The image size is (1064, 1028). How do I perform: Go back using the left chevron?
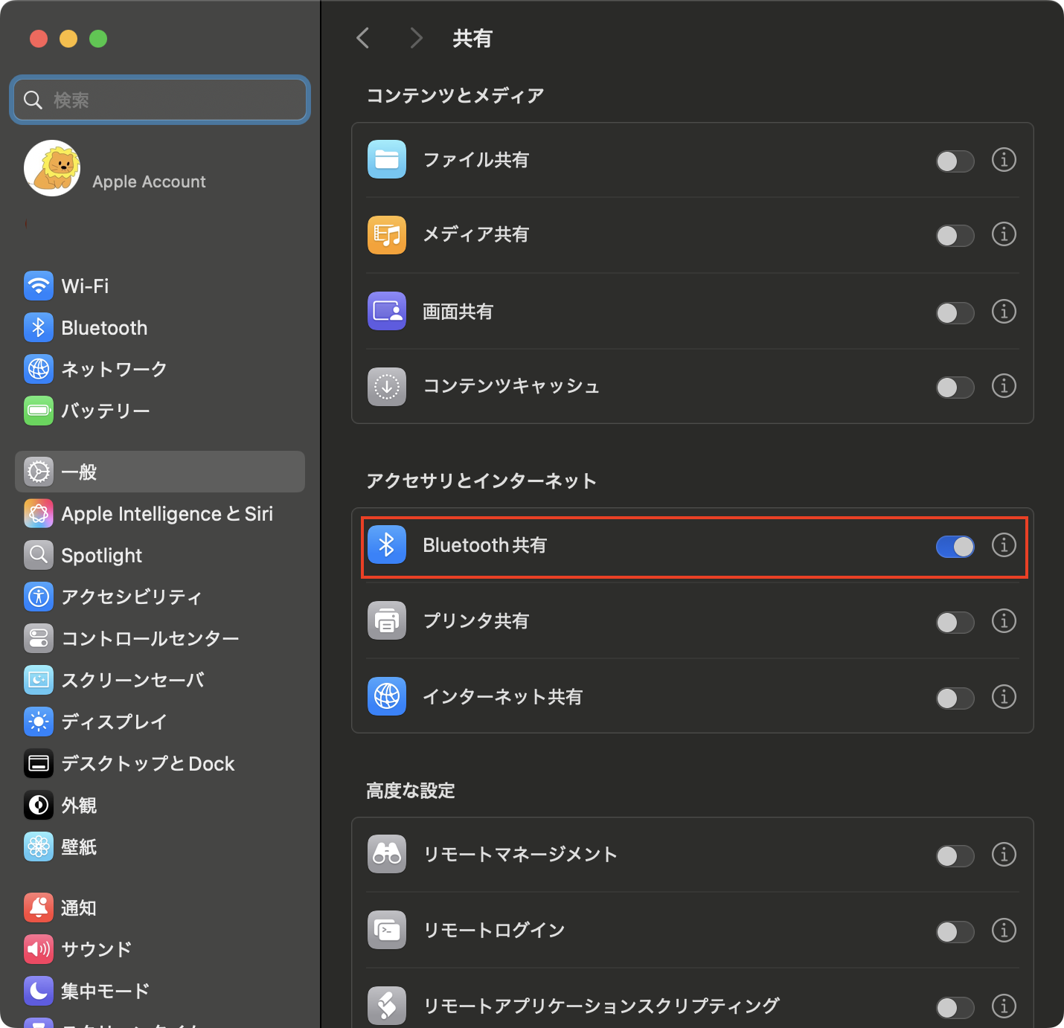[x=363, y=38]
